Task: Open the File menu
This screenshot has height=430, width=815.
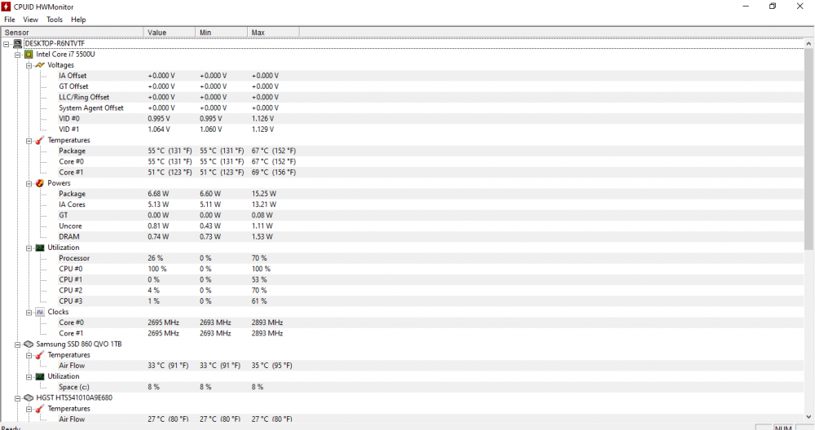Action: click(9, 20)
